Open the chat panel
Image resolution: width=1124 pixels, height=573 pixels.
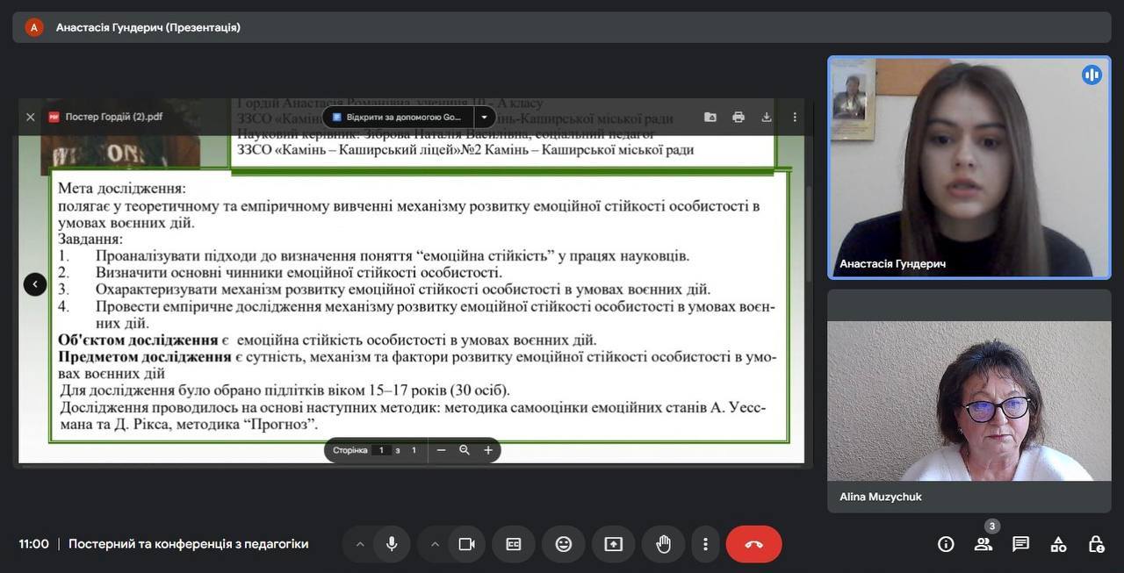[1020, 544]
